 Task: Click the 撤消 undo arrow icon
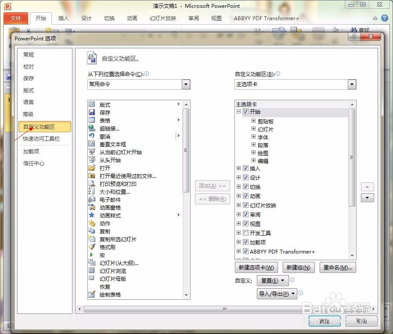[x=92, y=136]
